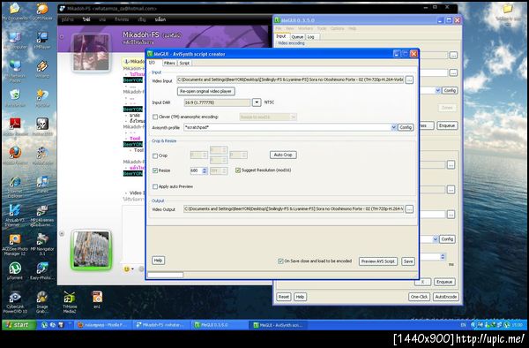529x348 pixels.
Task: Open the Image Grab desktop shortcut
Action: point(42,302)
